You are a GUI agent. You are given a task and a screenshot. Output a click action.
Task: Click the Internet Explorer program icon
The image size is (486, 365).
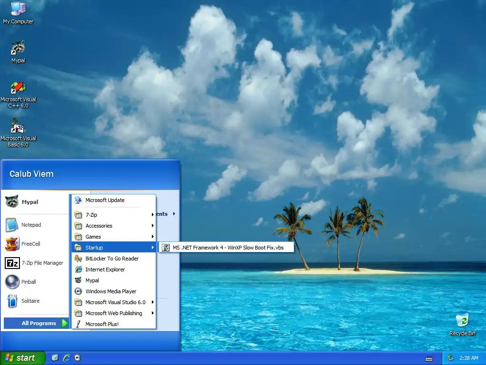pos(78,269)
